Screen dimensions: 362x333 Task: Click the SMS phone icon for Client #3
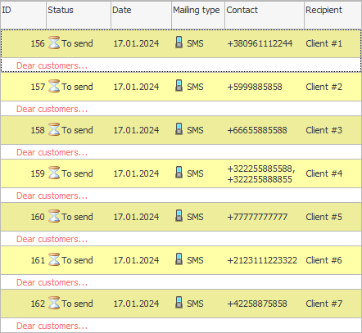click(x=179, y=129)
